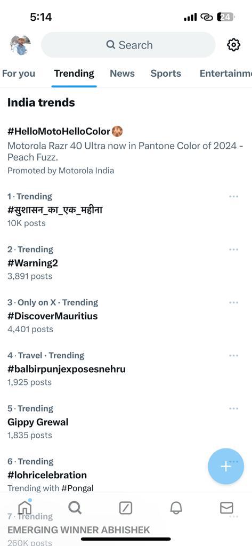Screen dimensions: 252x546
Task: Open more options for #DiscoverMauritius trend
Action: (233, 302)
